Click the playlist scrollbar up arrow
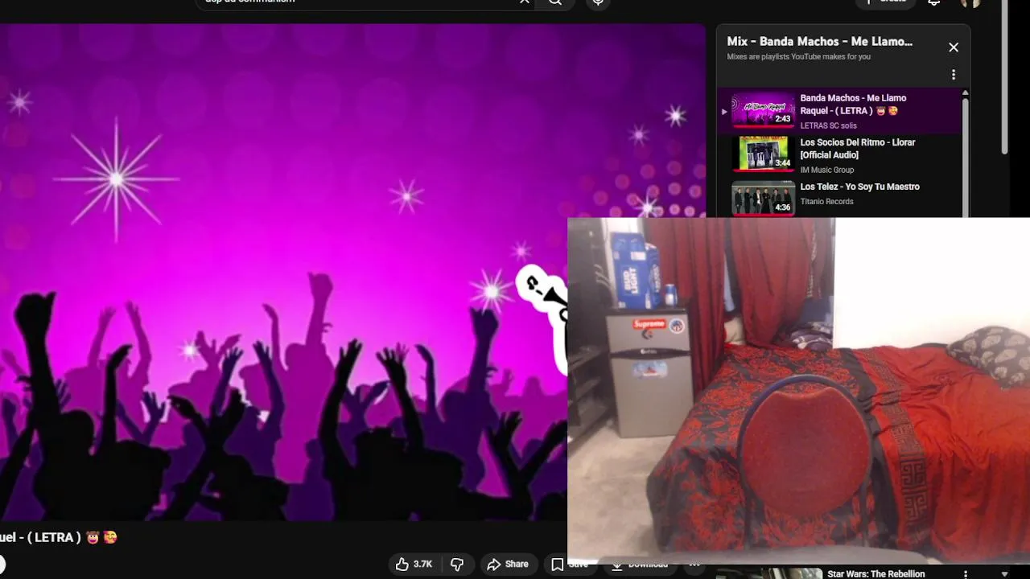The height and width of the screenshot is (579, 1030). pyautogui.click(x=965, y=94)
